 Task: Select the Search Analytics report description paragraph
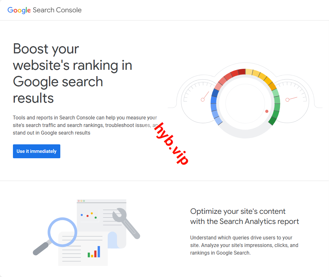click(244, 245)
